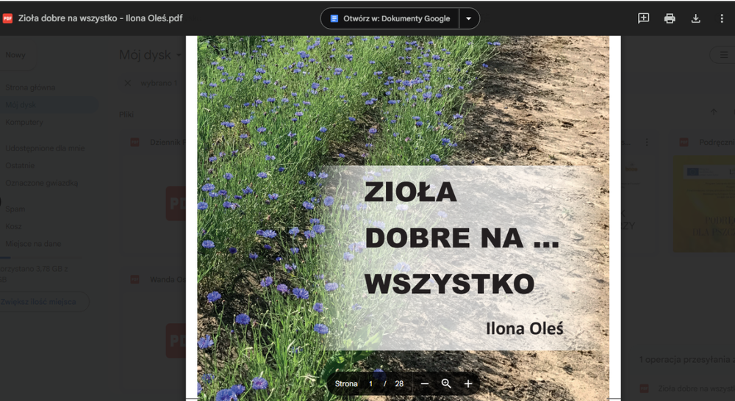Open 'Komputery' in Drive sidebar
This screenshot has height=401, width=735.
[24, 122]
